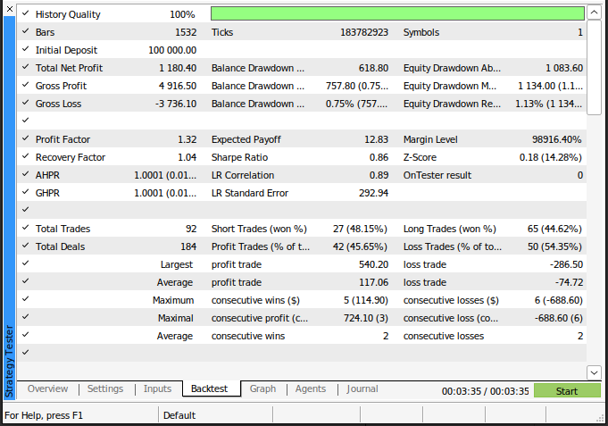Click the Expected Payoff value 12.83
The width and height of the screenshot is (608, 426).
(x=376, y=139)
